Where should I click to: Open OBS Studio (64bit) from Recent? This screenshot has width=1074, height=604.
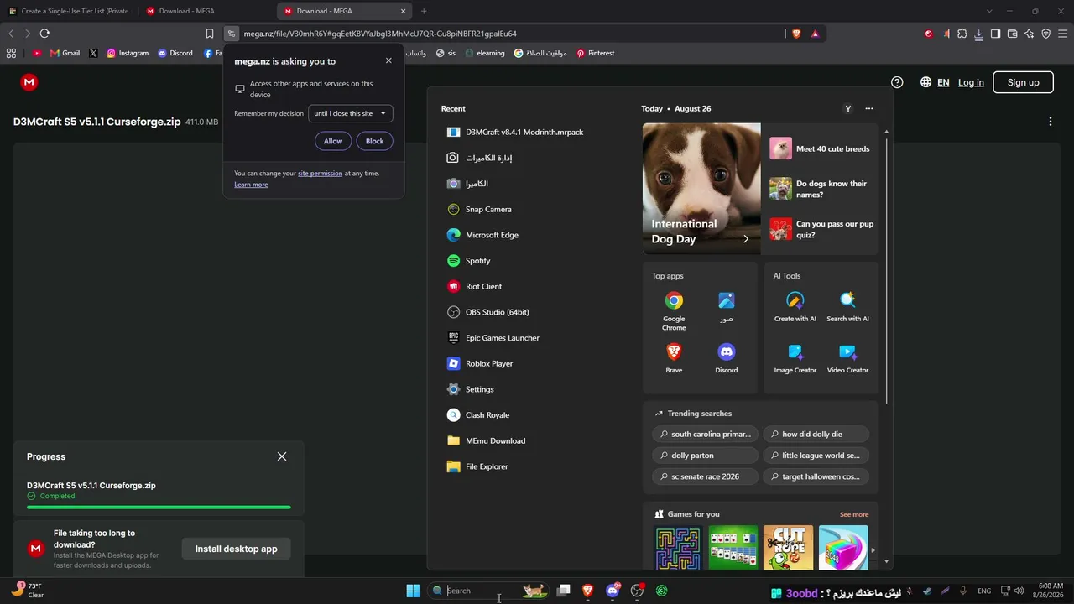[487, 312]
